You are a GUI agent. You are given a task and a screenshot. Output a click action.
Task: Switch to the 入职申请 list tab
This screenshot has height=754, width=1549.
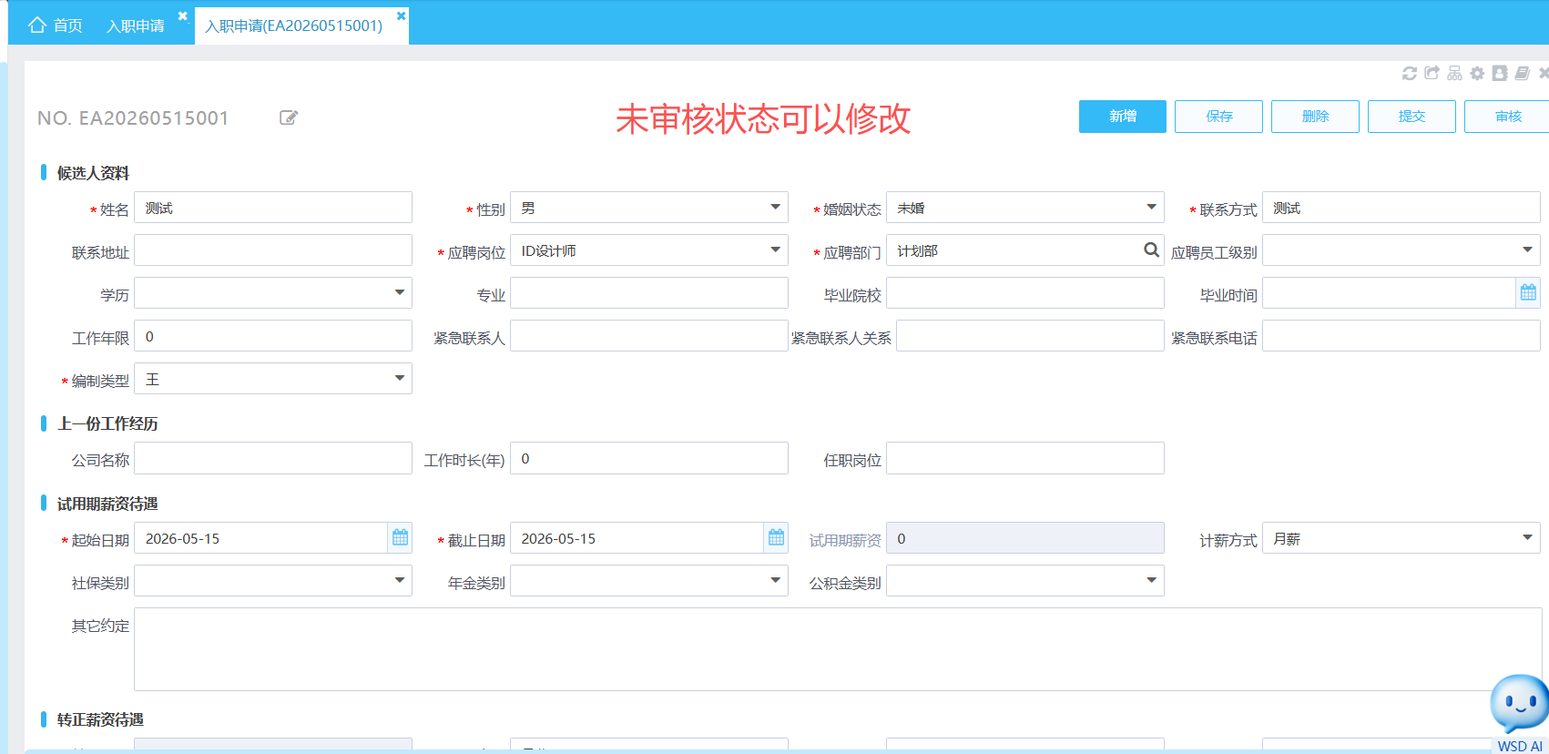136,25
